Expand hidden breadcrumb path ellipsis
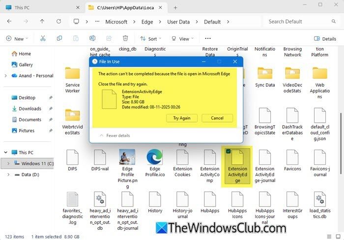 (x=97, y=22)
